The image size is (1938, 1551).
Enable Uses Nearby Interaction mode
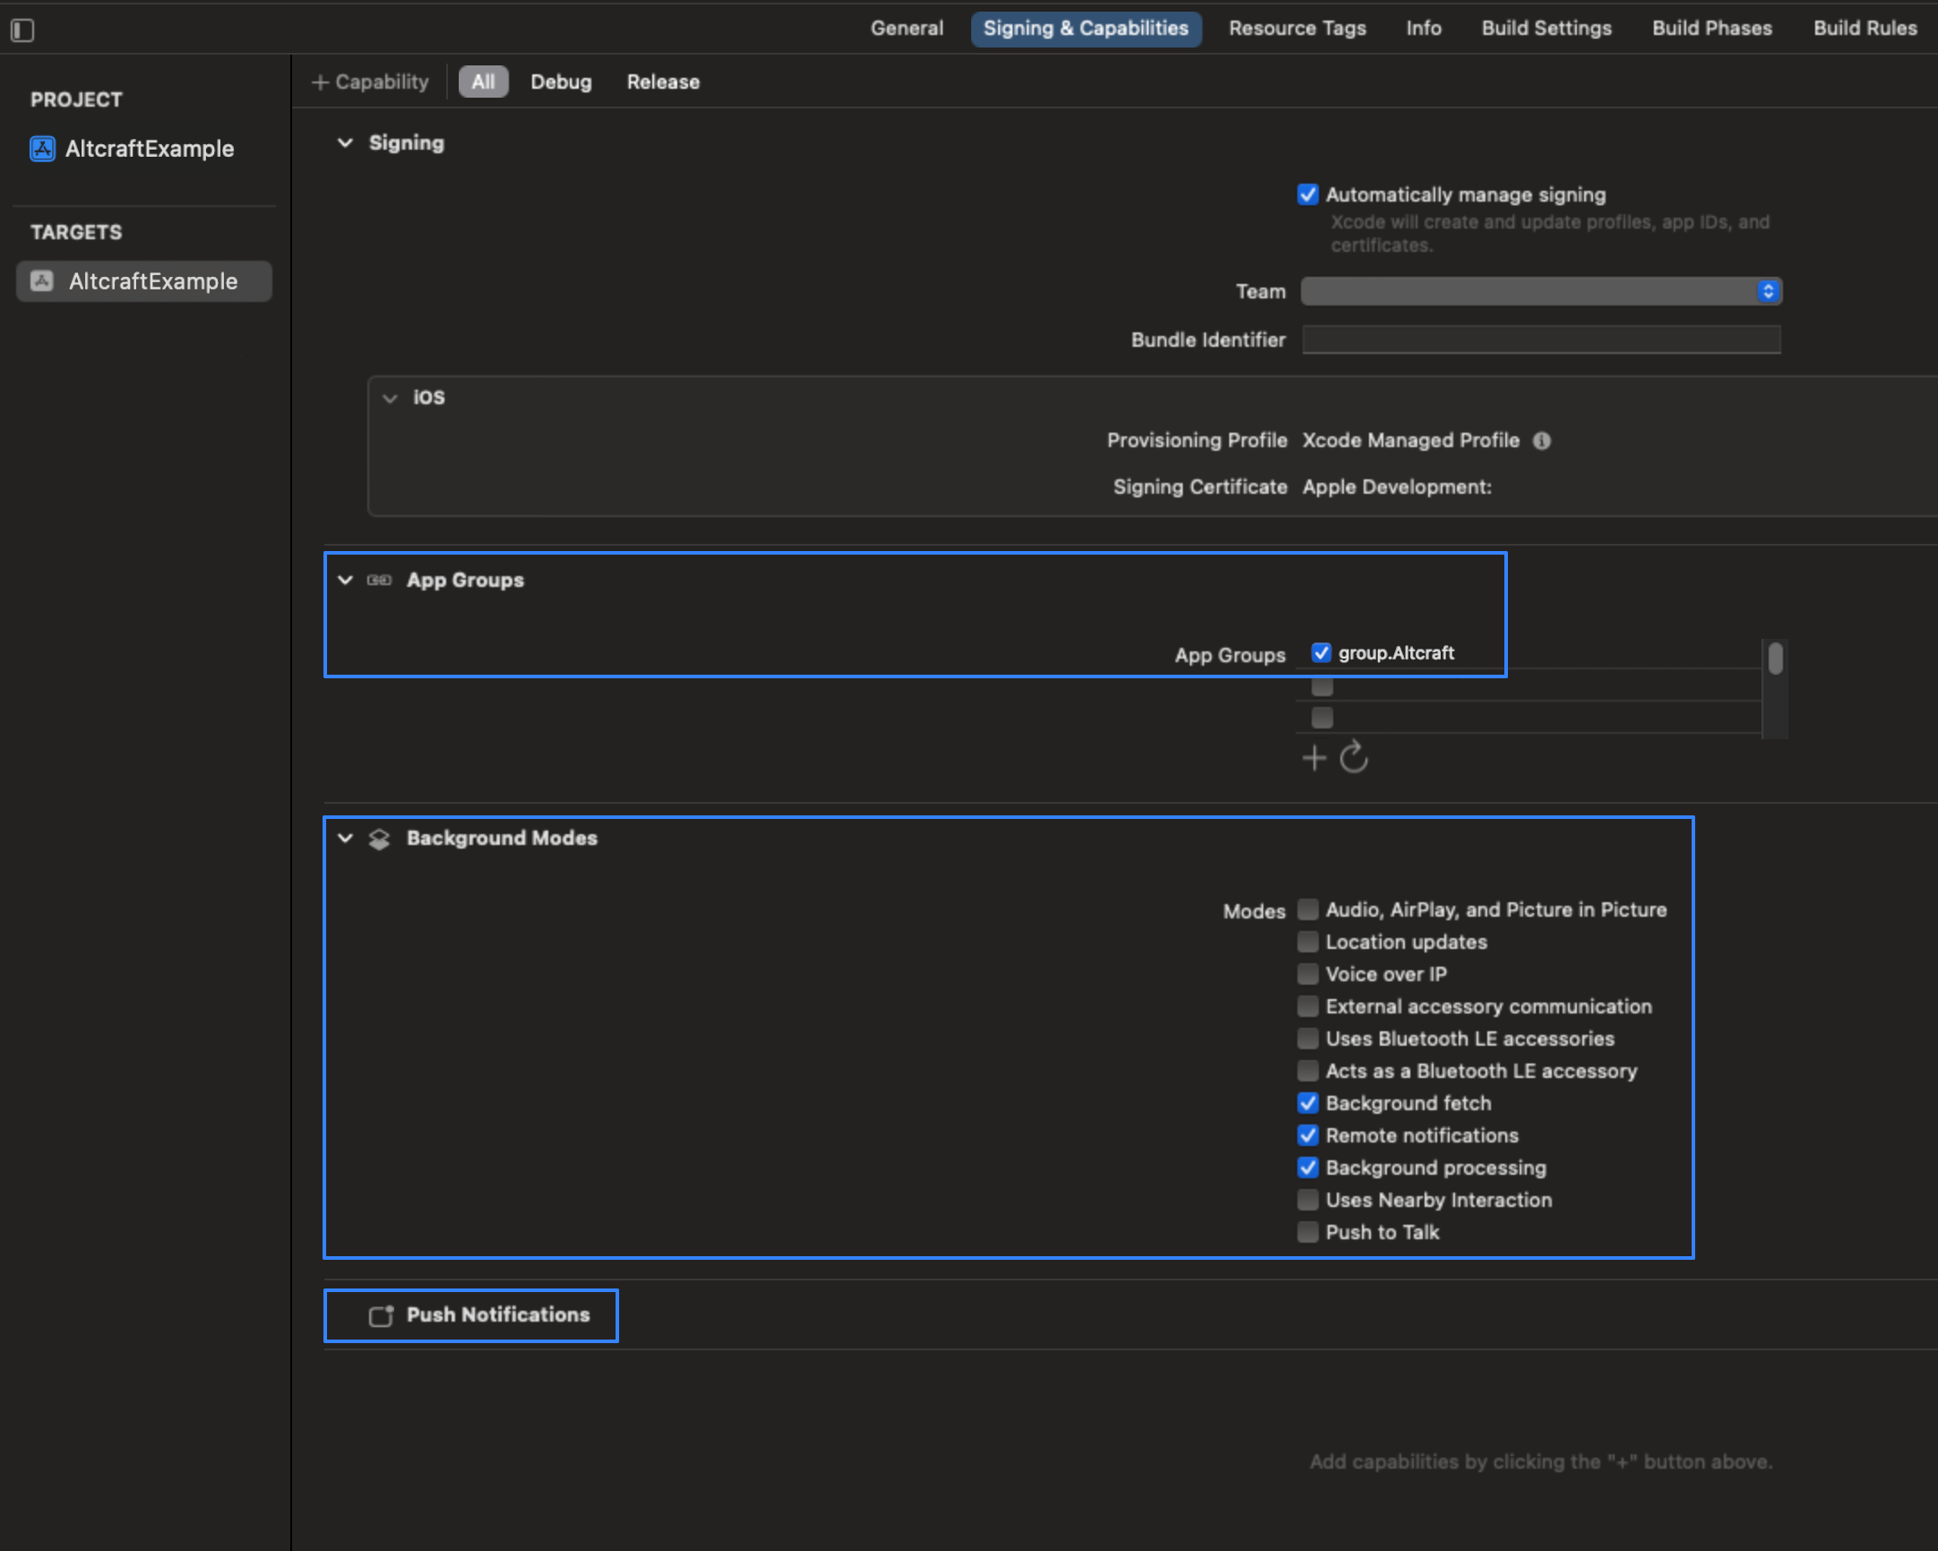pyautogui.click(x=1308, y=1201)
